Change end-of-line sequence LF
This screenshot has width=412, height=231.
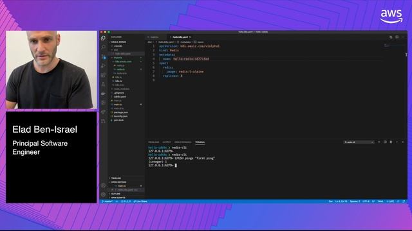(x=373, y=201)
